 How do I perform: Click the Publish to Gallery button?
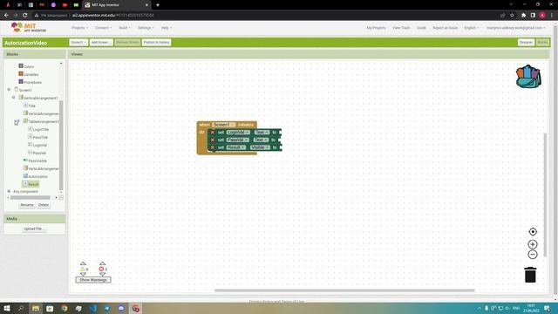(157, 43)
